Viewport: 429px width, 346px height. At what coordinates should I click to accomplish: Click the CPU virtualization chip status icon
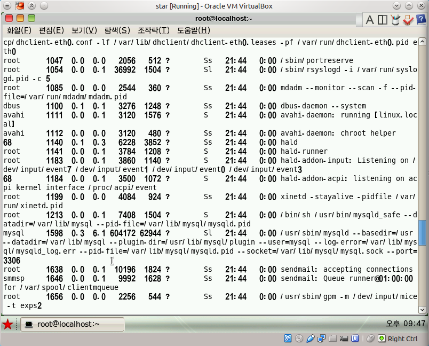355,339
